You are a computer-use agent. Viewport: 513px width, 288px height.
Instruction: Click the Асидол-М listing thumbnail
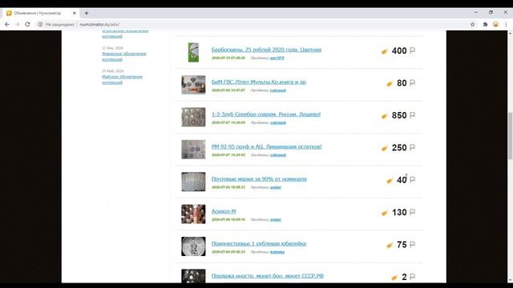(193, 214)
